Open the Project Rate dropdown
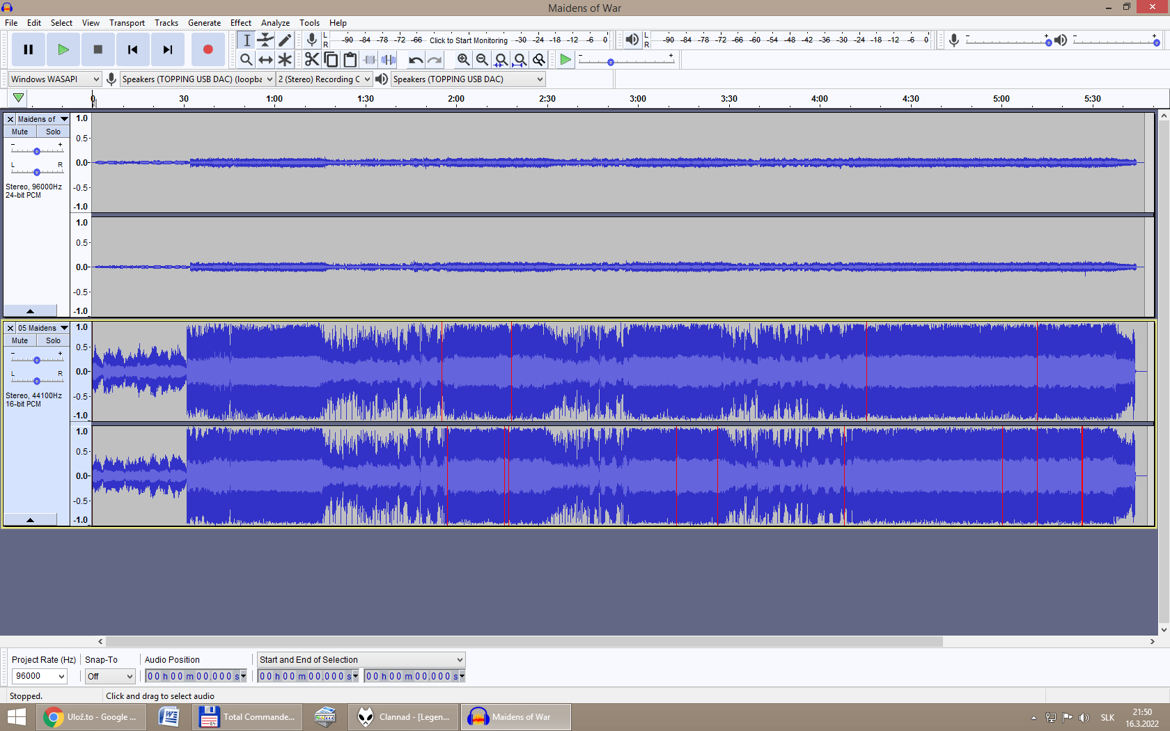This screenshot has width=1170, height=731. click(40, 676)
